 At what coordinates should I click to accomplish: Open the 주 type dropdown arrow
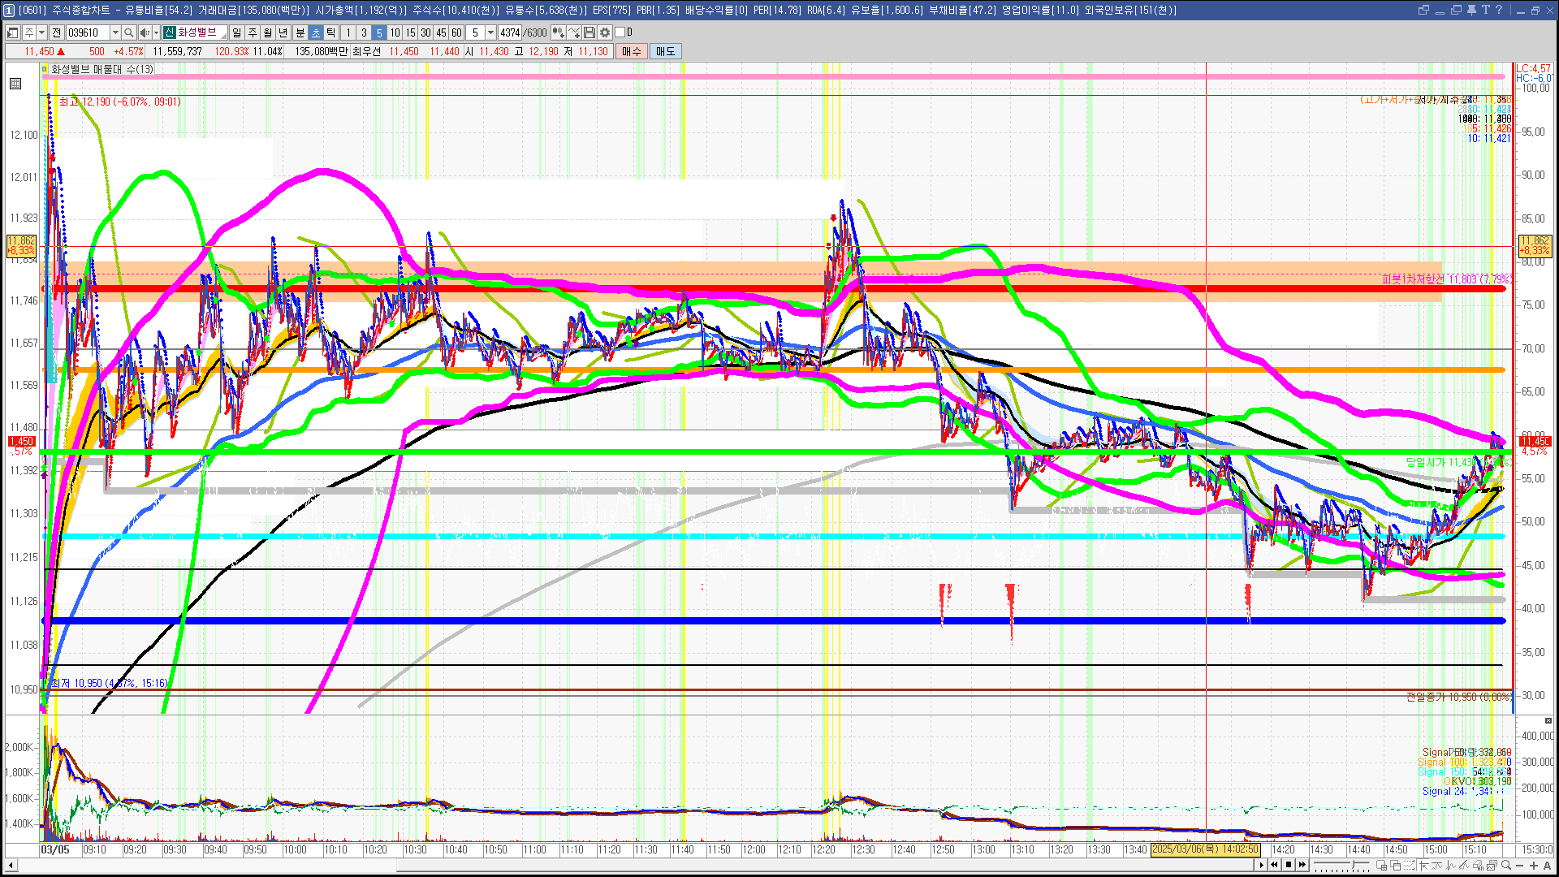point(41,32)
